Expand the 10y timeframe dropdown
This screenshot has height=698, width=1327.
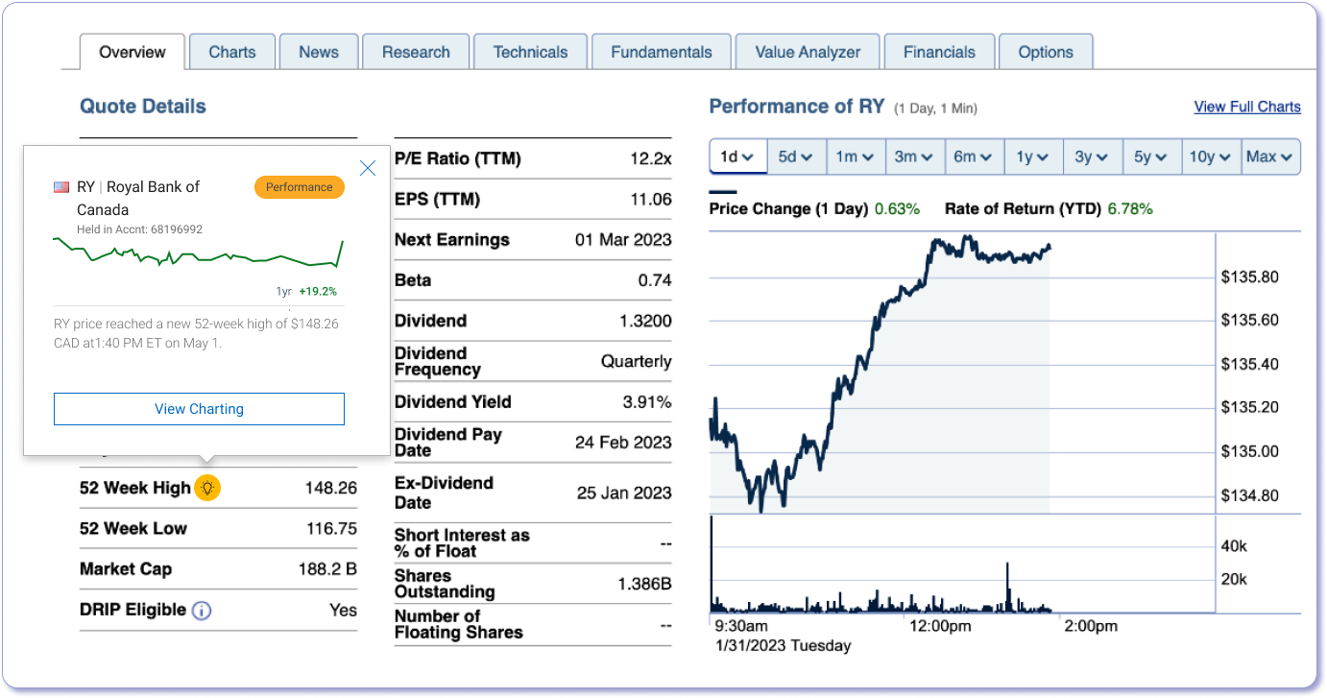pos(1212,156)
